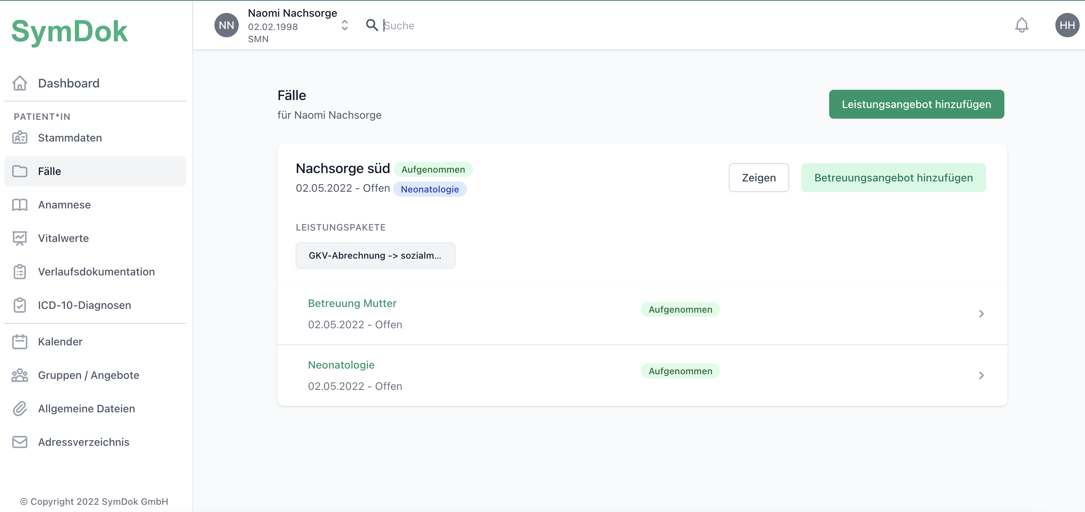Click the Adressverzeichnis envelope icon
Screen dimensions: 1085x512
pyautogui.click(x=20, y=442)
